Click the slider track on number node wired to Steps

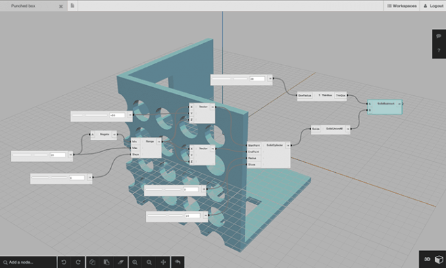click(49, 178)
